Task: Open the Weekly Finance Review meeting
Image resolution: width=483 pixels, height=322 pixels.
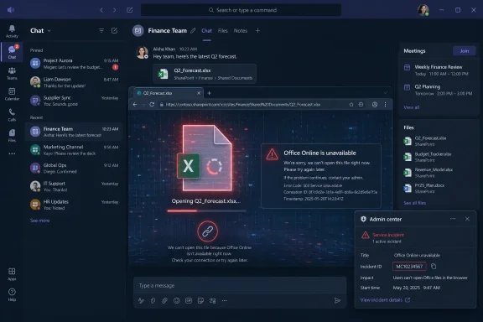Action: tap(439, 70)
